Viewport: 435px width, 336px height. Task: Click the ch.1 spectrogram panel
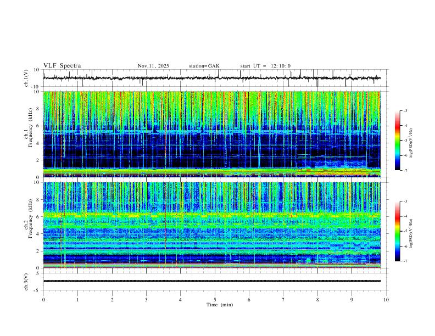pyautogui.click(x=212, y=134)
